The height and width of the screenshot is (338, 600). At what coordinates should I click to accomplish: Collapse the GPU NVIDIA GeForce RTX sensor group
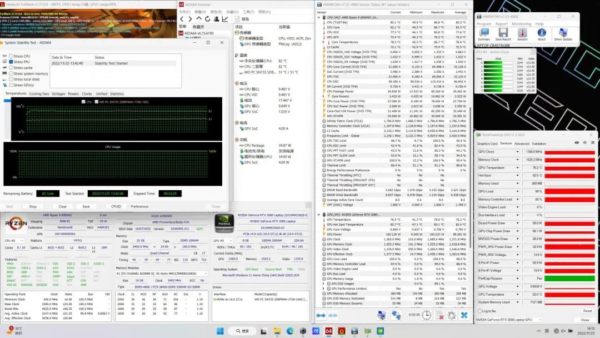point(319,215)
